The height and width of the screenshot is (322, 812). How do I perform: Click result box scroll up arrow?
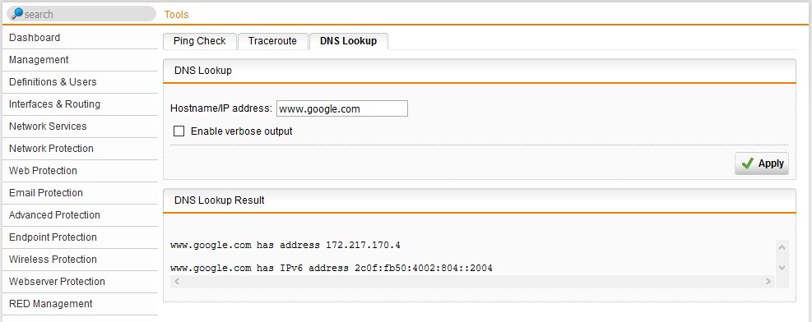[782, 247]
